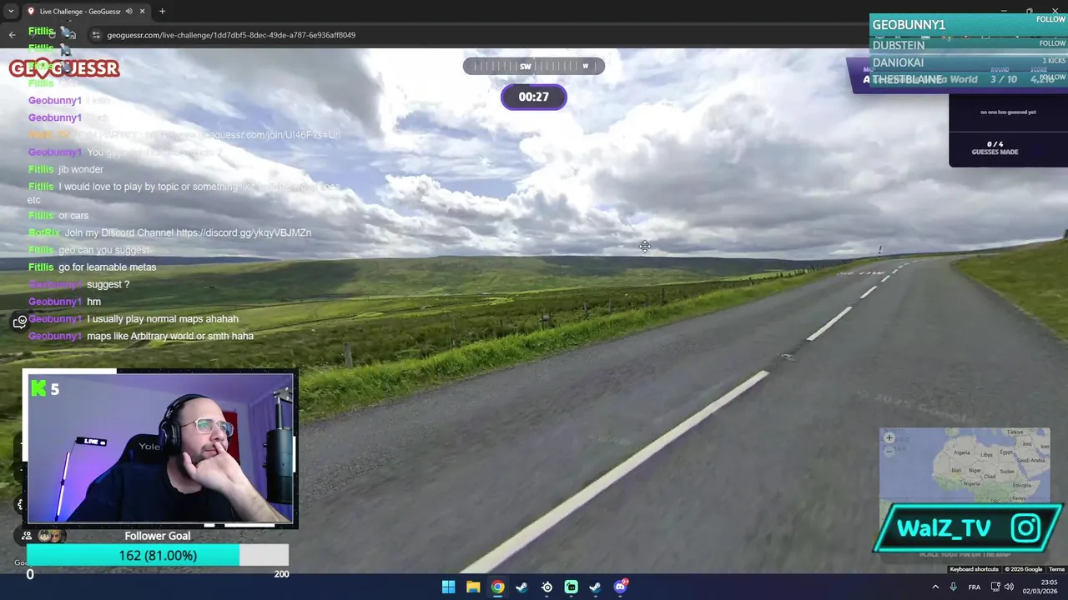The width and height of the screenshot is (1068, 600).
Task: Click chat message 'jib wonder'
Action: click(x=81, y=169)
